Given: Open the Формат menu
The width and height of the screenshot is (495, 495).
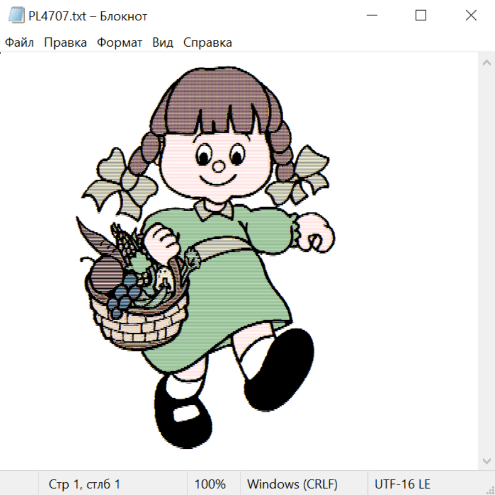Looking at the screenshot, I should pyautogui.click(x=119, y=43).
